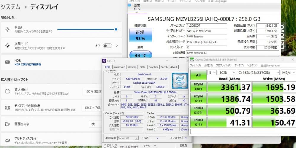Viewport: 296px width, 148px height.
Task: Open the マルチ ディスプレイ settings row
Action: pos(51,140)
